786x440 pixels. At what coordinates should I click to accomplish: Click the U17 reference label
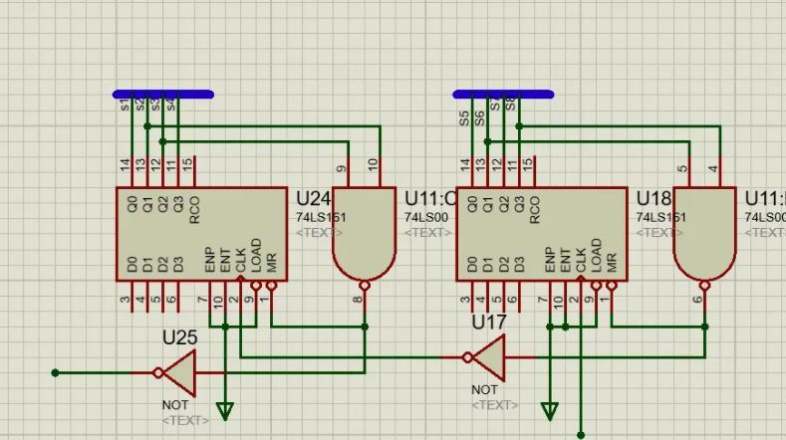point(489,322)
